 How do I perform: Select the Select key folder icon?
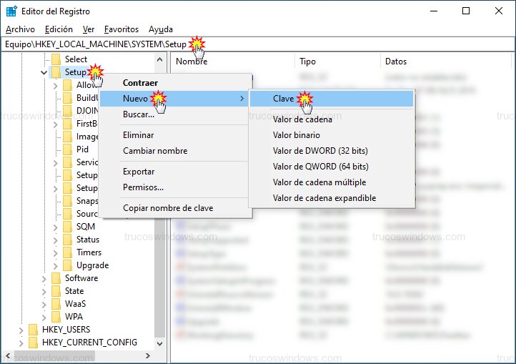coord(56,59)
